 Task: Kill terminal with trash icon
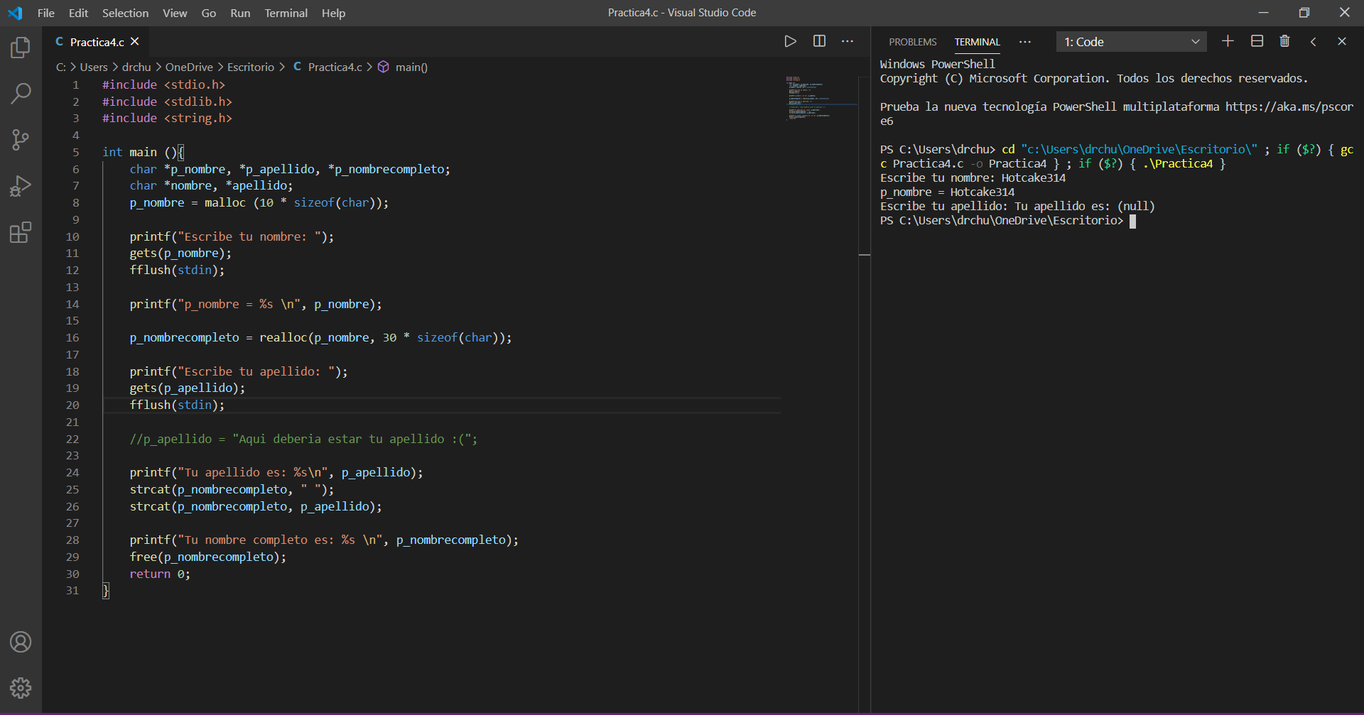[x=1284, y=41]
